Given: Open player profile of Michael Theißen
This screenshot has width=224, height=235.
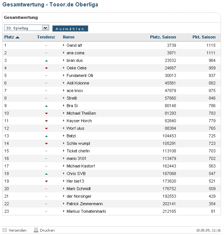Looking at the screenshot, I should pyautogui.click(x=81, y=113).
